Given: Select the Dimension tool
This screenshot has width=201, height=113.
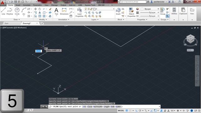Looking at the screenshot, I should pos(64,11).
